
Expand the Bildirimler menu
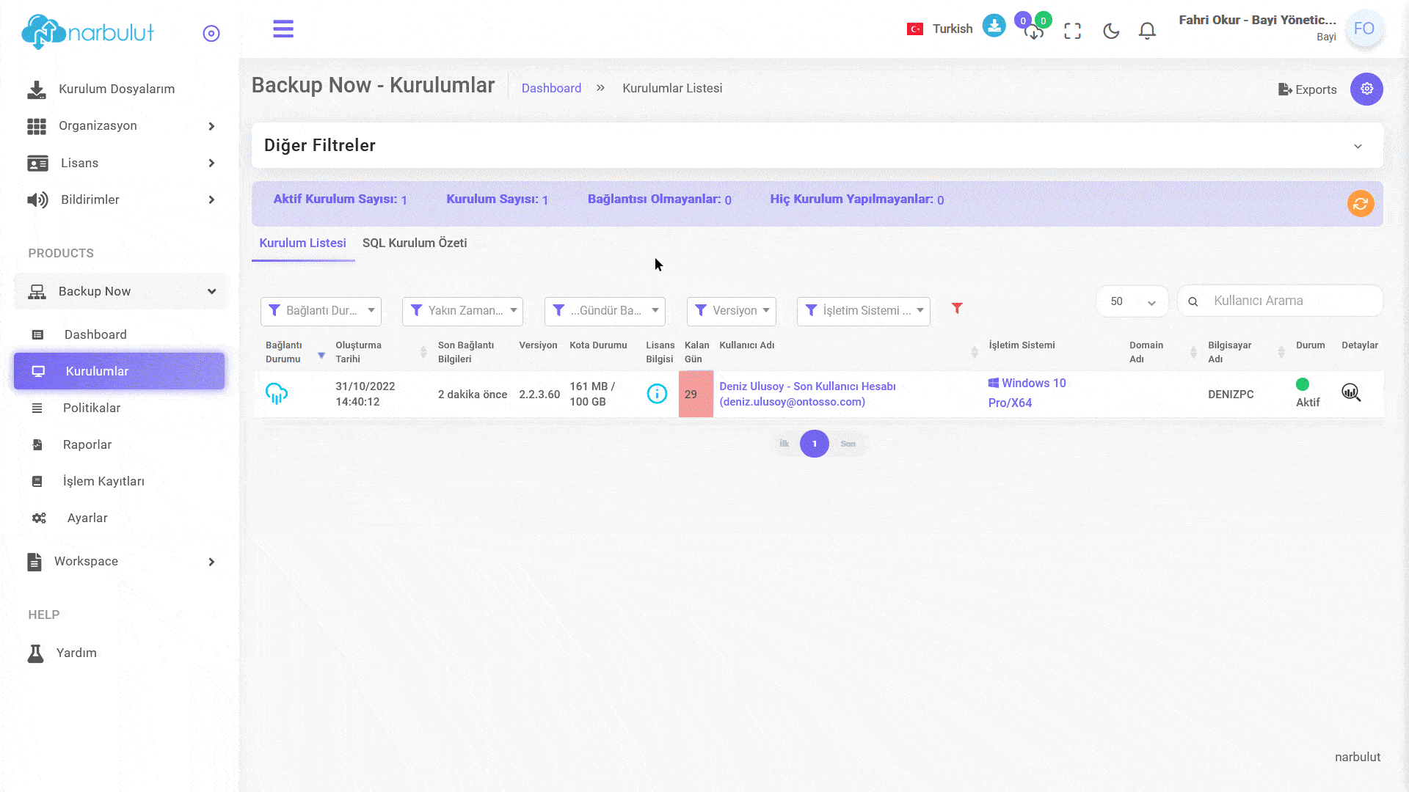coord(121,199)
